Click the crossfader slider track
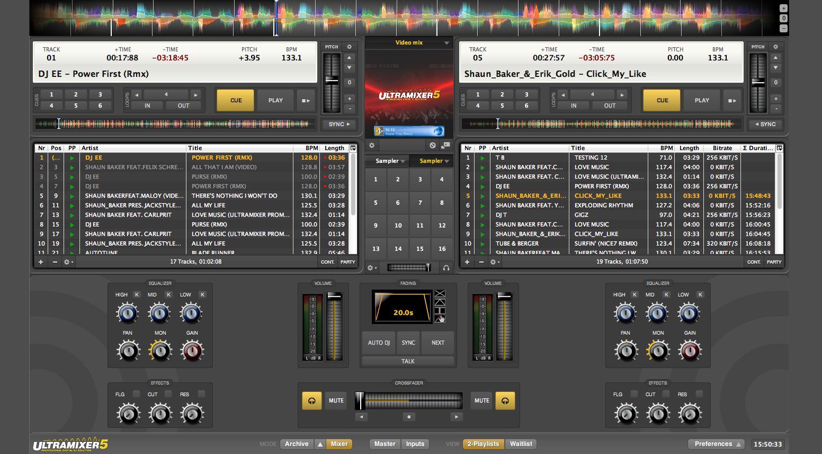This screenshot has width=822, height=454. click(409, 400)
